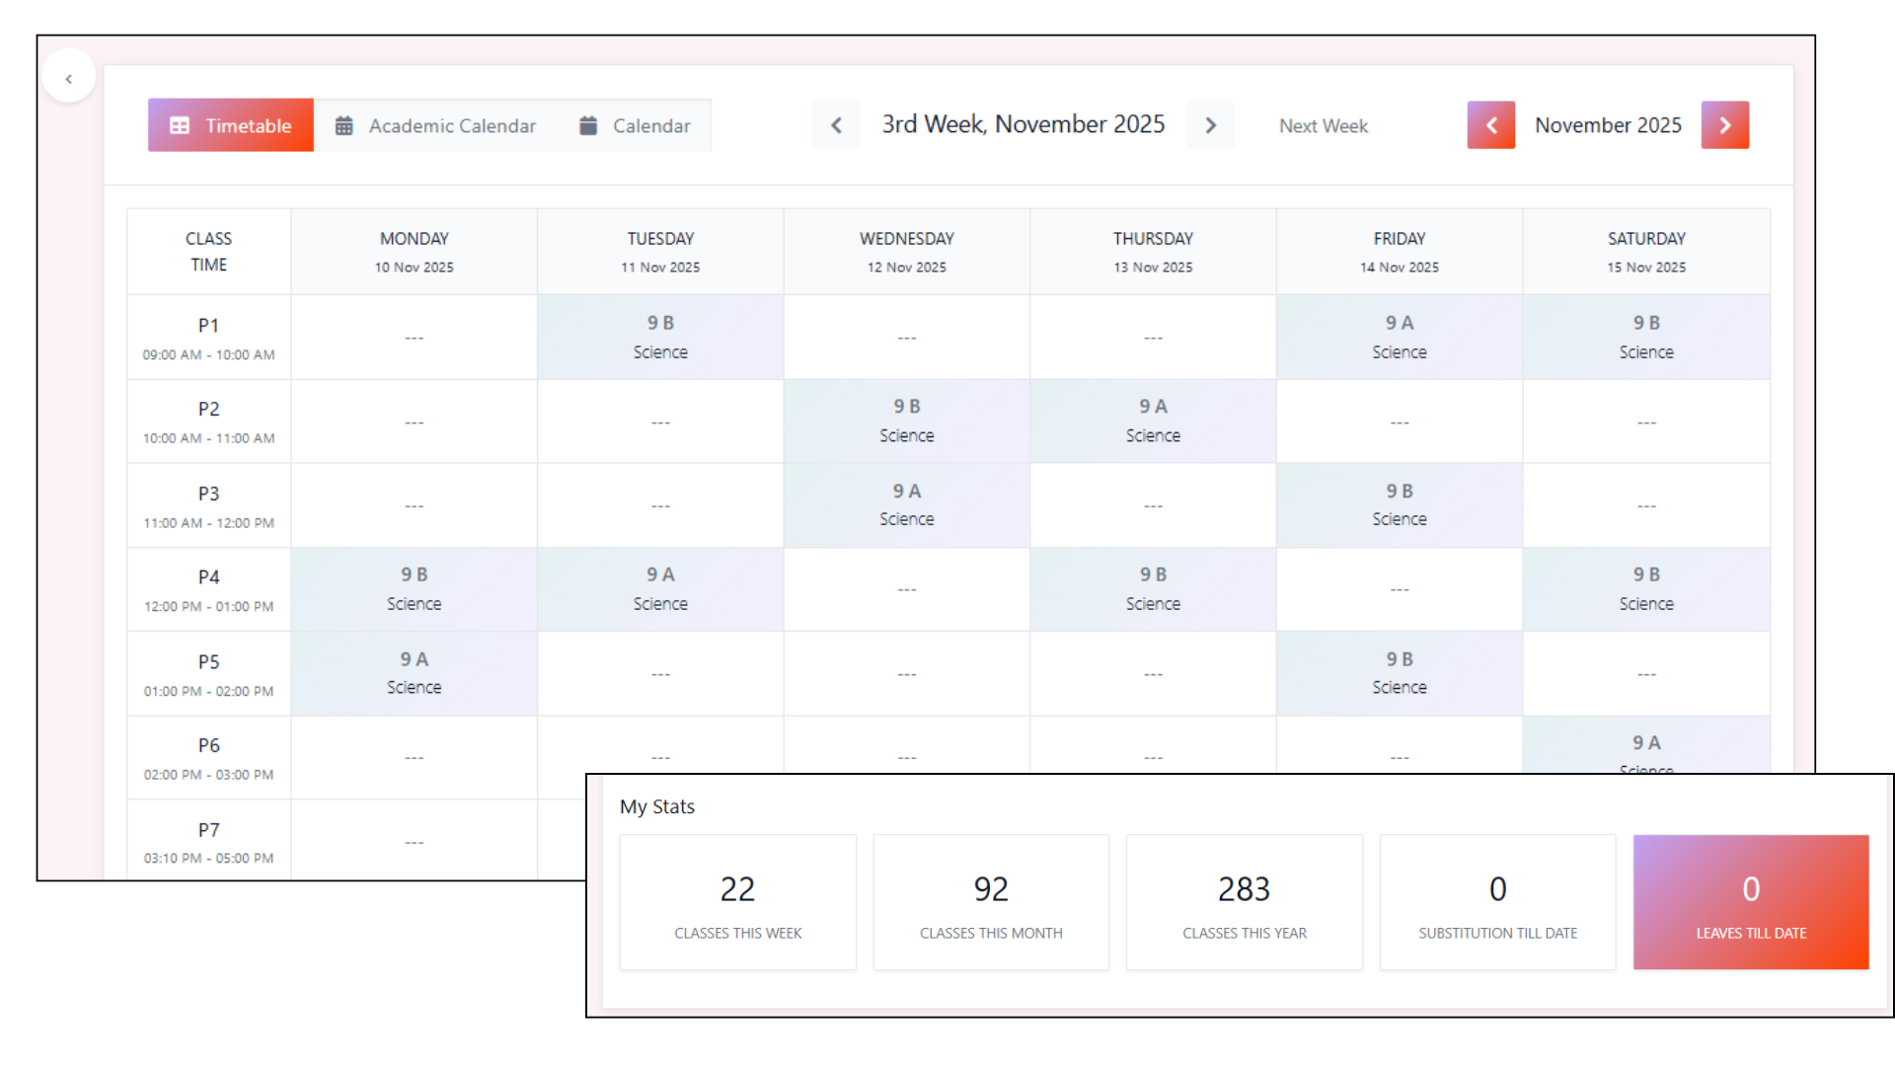Viewport: 1895px width, 1066px height.
Task: Open the Timetable tab
Action: tap(231, 125)
